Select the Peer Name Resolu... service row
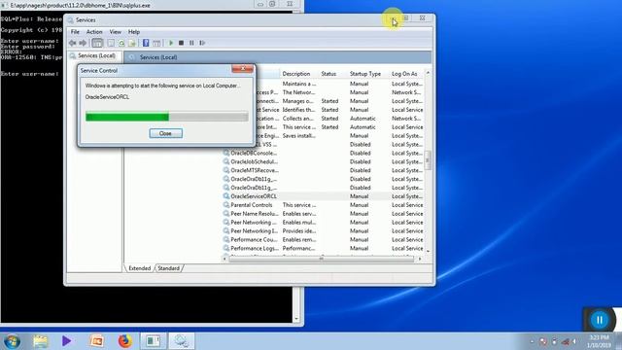The height and width of the screenshot is (350, 622). coord(323,214)
